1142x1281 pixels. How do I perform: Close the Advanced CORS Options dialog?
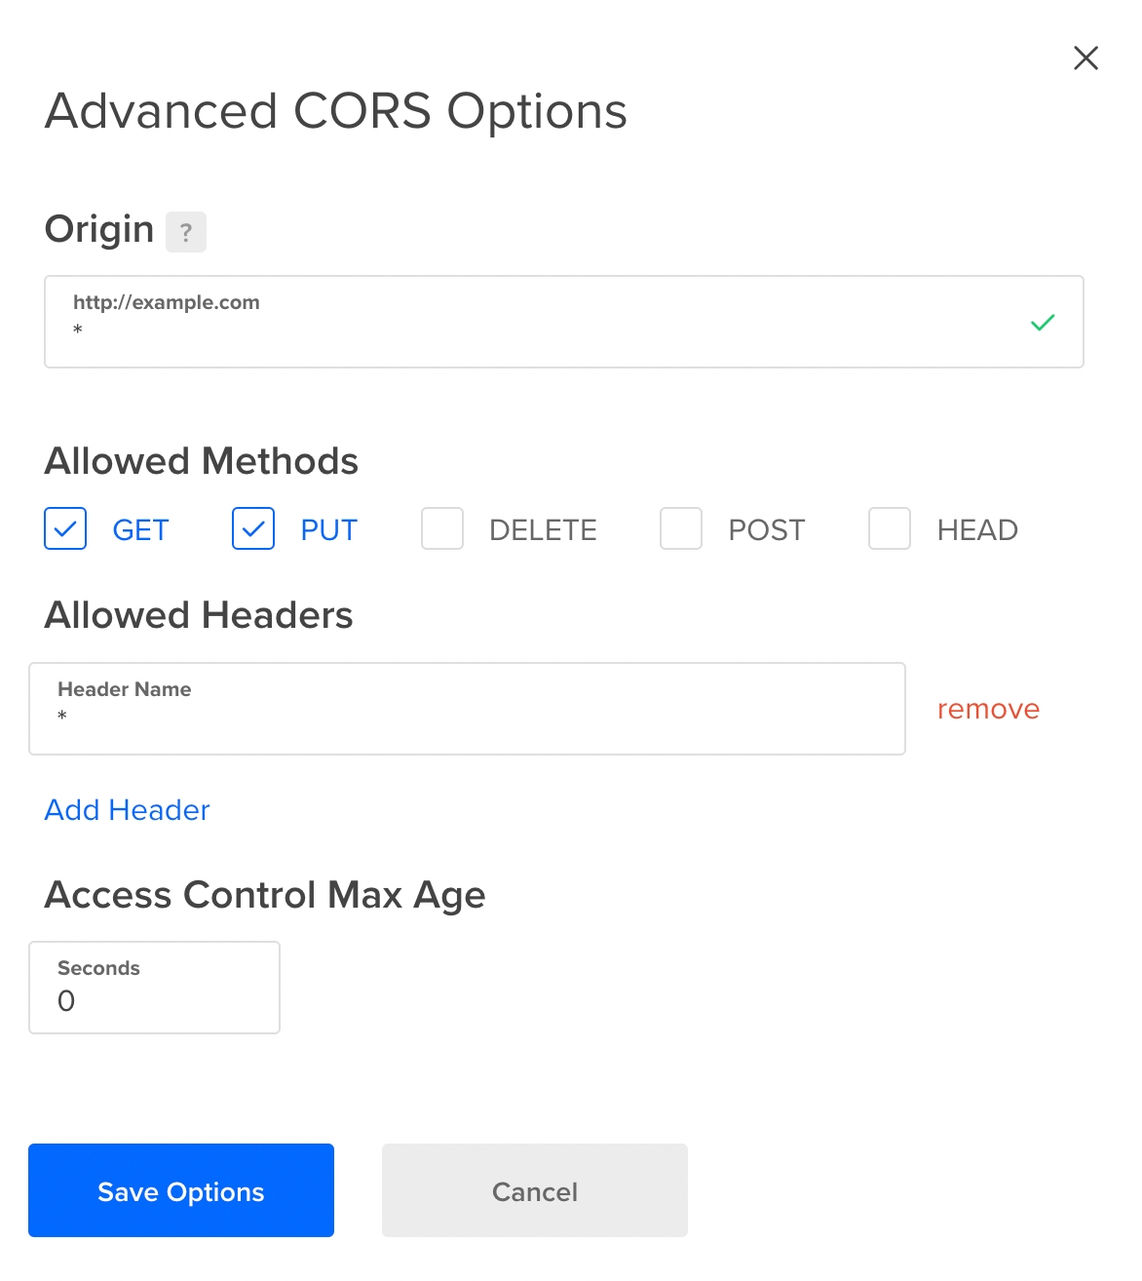pos(1085,58)
